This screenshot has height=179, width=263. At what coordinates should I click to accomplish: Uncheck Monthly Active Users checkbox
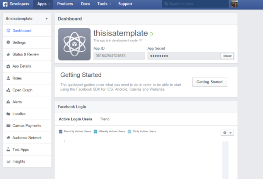click(61, 132)
